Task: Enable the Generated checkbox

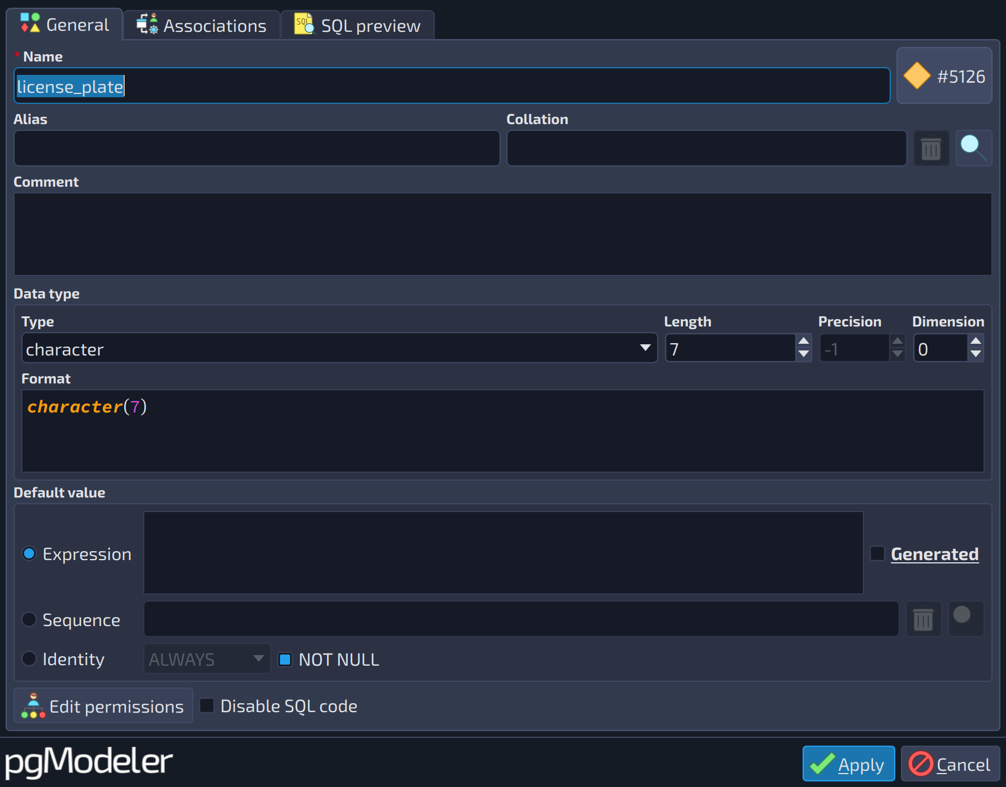Action: pyautogui.click(x=877, y=554)
